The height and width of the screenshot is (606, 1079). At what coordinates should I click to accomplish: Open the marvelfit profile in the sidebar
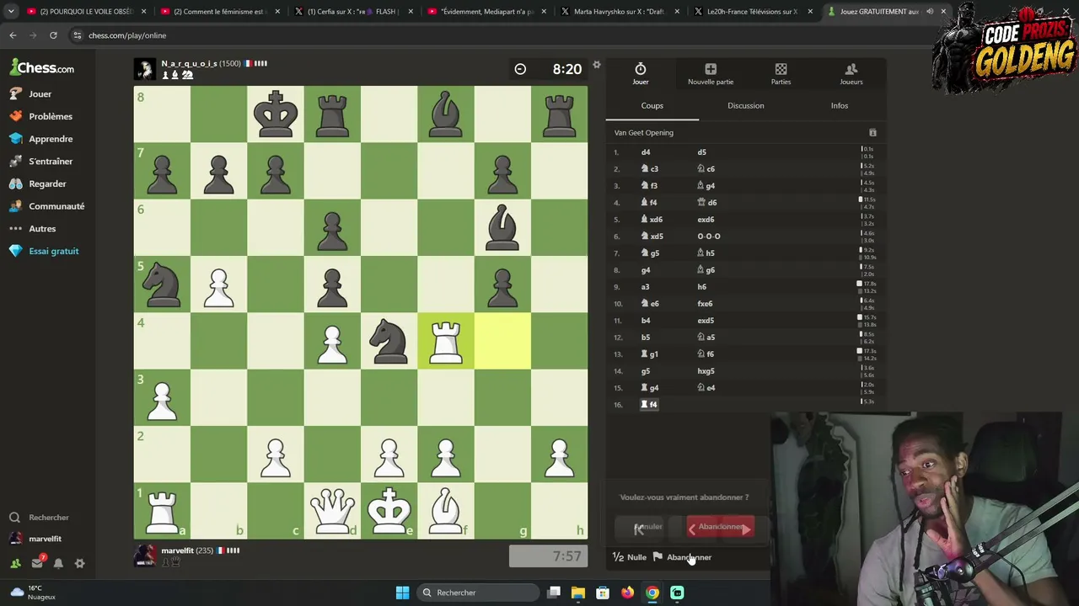(36, 539)
